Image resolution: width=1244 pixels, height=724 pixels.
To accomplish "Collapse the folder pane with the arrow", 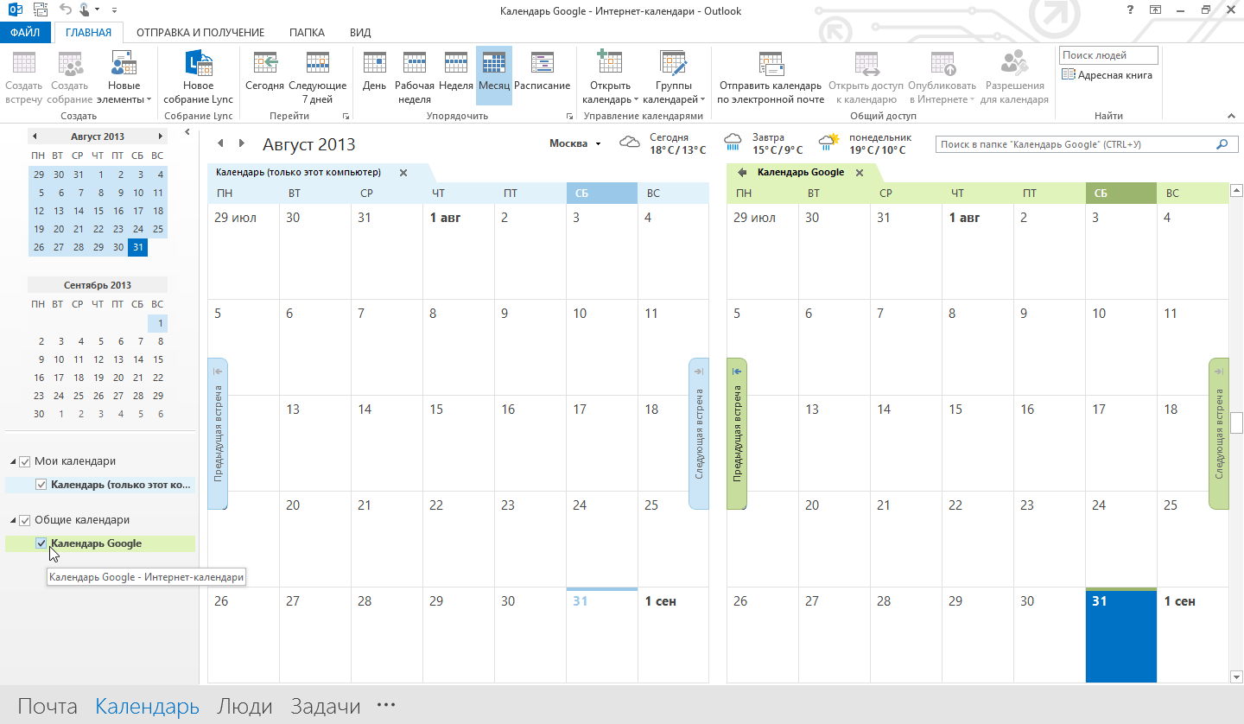I will (x=187, y=131).
